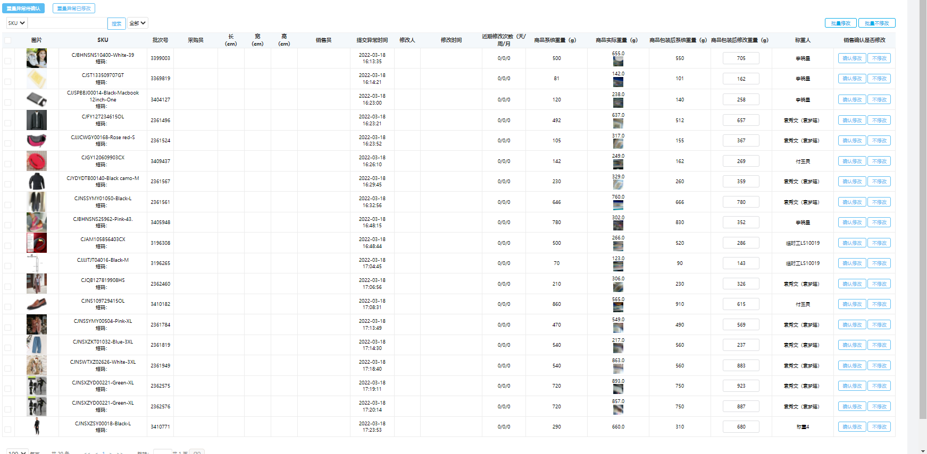Click modified weight field showing 705
This screenshot has height=454, width=927.
point(741,58)
